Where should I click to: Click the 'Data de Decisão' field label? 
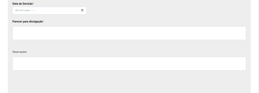[x=22, y=4]
